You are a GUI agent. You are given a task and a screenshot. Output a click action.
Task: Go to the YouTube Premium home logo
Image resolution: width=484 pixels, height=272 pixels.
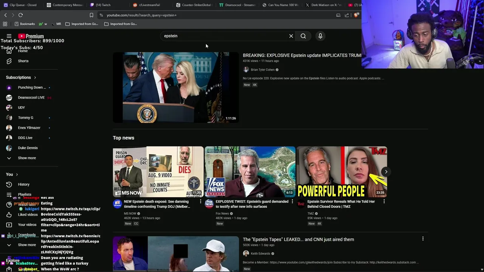(x=31, y=36)
